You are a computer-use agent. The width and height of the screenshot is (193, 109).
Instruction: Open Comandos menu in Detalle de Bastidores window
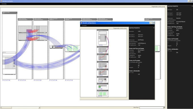pyautogui.click(x=84, y=26)
